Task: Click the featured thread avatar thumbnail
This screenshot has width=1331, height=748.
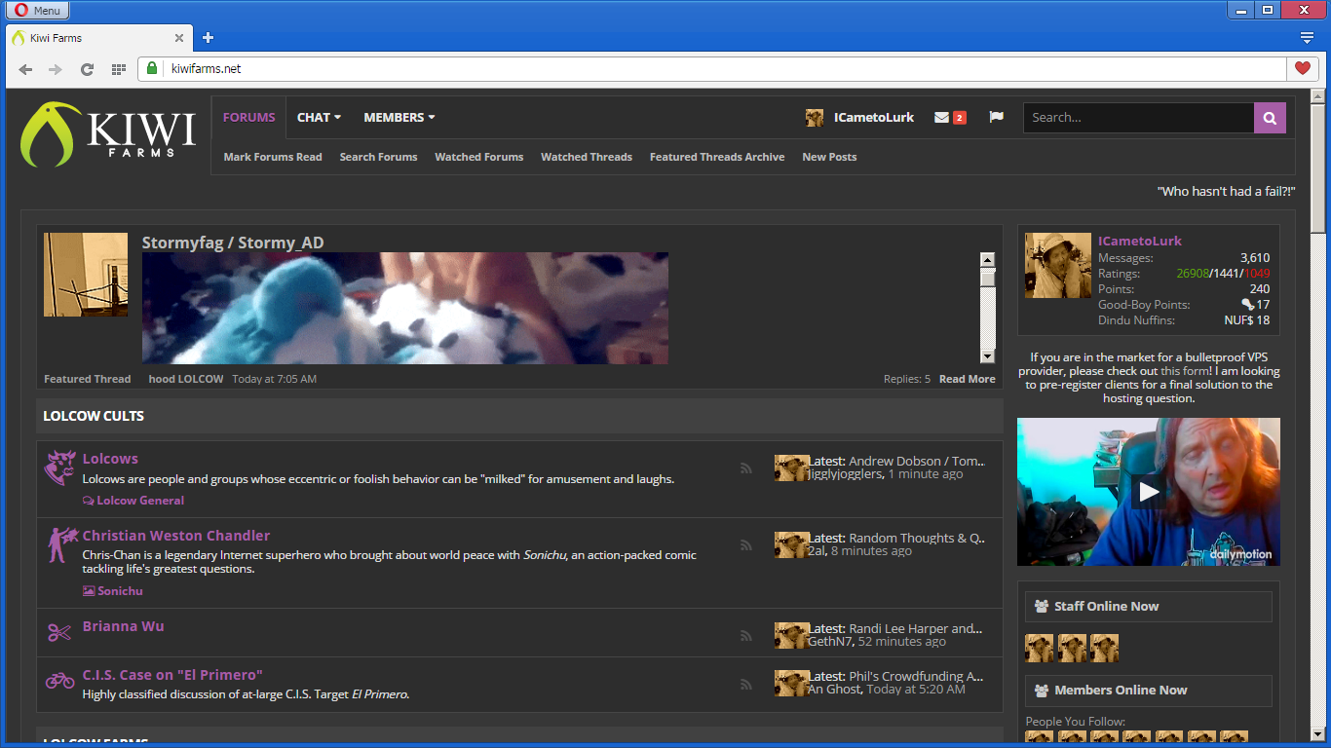Action: coord(86,275)
